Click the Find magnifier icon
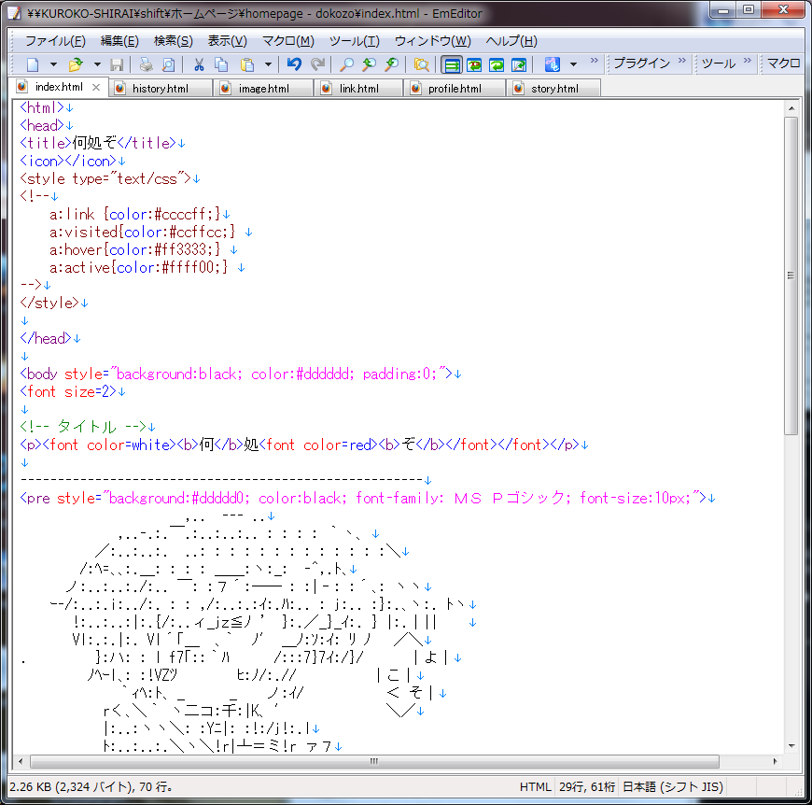812x805 pixels. pos(346,64)
